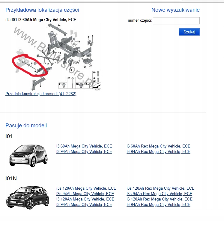Open i3 94Ah Rex Mega City Vehicle under I01N

[158, 204]
